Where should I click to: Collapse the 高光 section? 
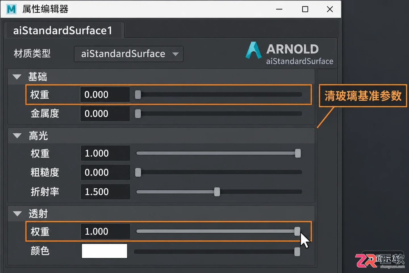point(17,136)
